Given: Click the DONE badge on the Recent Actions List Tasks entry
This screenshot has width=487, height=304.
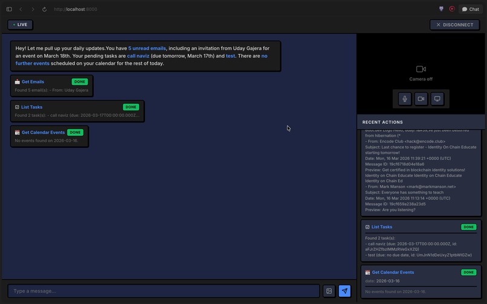Looking at the screenshot, I should tap(468, 227).
